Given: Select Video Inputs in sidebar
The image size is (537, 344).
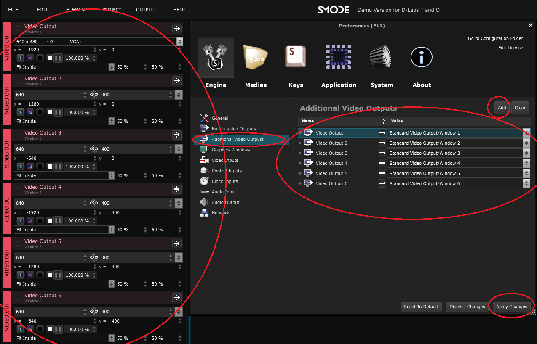Looking at the screenshot, I should [219, 160].
